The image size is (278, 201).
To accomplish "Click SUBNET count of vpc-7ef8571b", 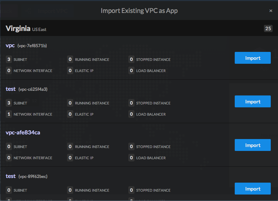I will click(x=9, y=59).
